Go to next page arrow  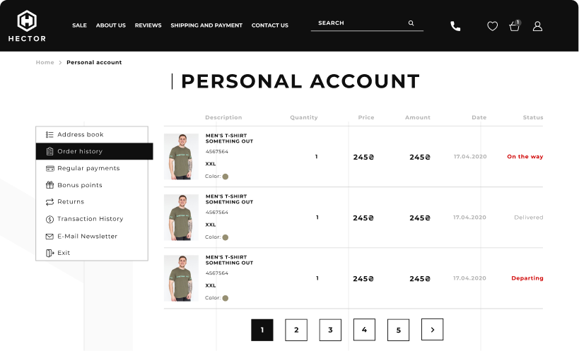[x=432, y=330]
